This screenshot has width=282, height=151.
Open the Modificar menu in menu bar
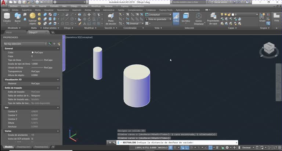96,6
